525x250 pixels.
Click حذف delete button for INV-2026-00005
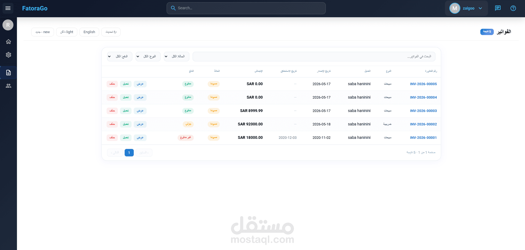coord(112,84)
